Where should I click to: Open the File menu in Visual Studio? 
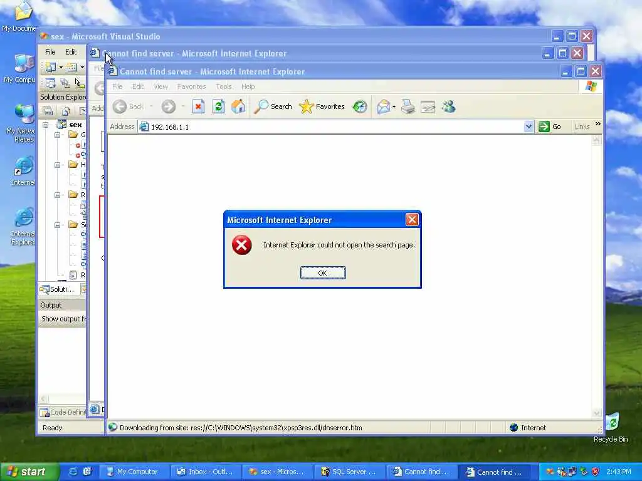point(50,52)
